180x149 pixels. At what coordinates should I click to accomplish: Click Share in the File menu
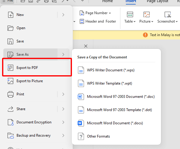pos(30,109)
